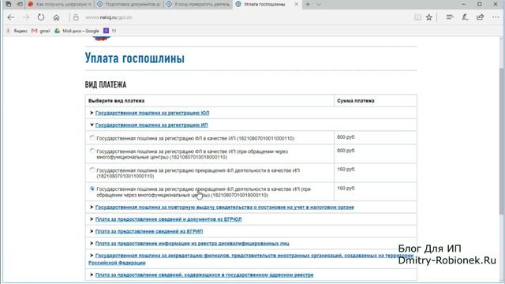The image size is (505, 284).
Task: Maximize the browser window
Action: click(x=480, y=4)
